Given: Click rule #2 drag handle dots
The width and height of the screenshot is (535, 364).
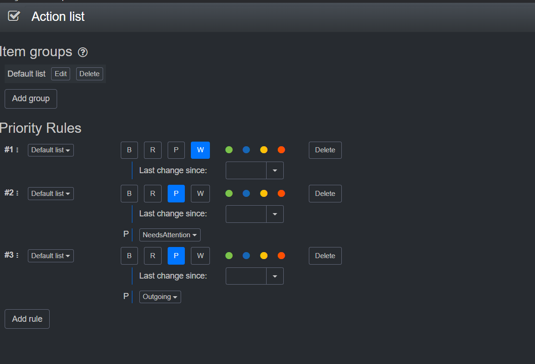Looking at the screenshot, I should [17, 194].
